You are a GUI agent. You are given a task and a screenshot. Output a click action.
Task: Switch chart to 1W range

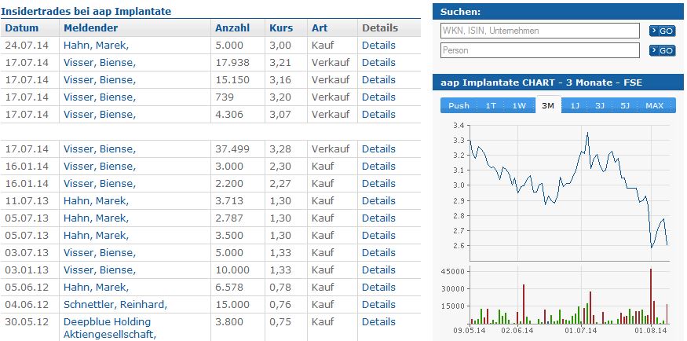pos(519,105)
